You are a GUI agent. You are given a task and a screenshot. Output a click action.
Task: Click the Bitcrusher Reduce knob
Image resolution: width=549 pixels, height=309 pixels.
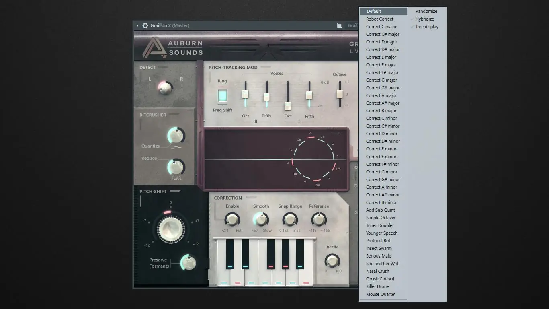tap(176, 167)
